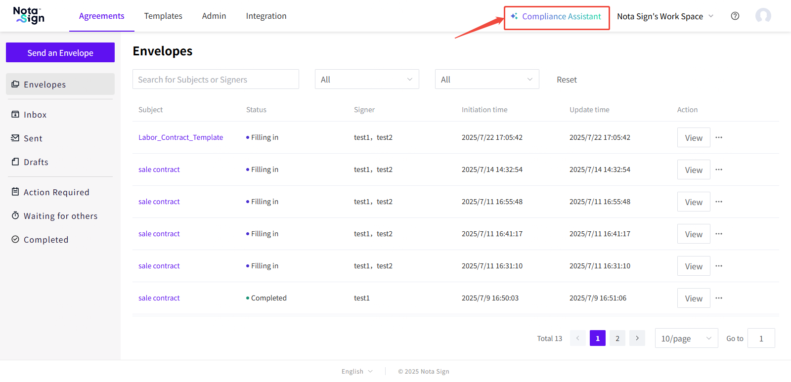This screenshot has width=791, height=382.
Task: Click the Send an Envelope button
Action: 60,53
